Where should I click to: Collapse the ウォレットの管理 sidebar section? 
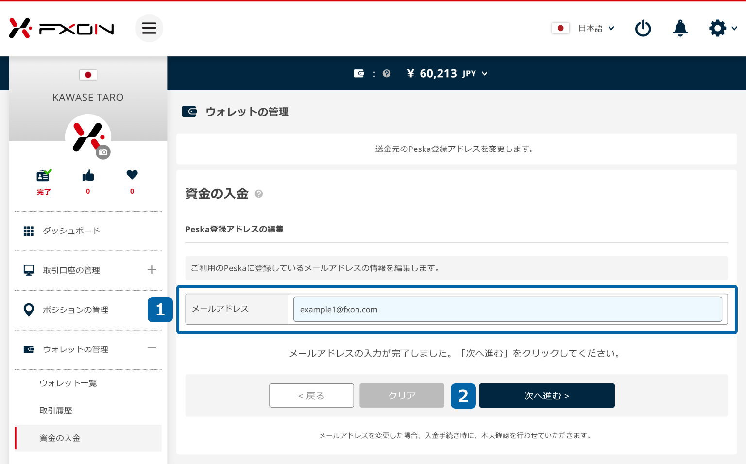pyautogui.click(x=152, y=348)
